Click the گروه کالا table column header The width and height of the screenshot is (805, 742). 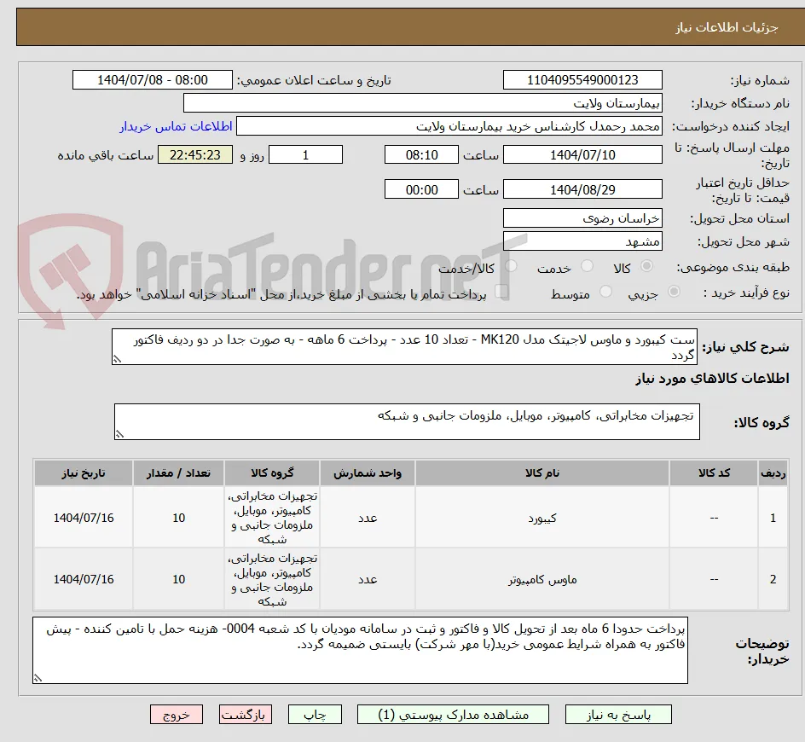tap(272, 473)
